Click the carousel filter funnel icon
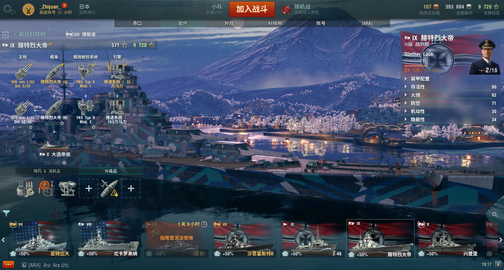Screen dimensions: 504x270 6,213
